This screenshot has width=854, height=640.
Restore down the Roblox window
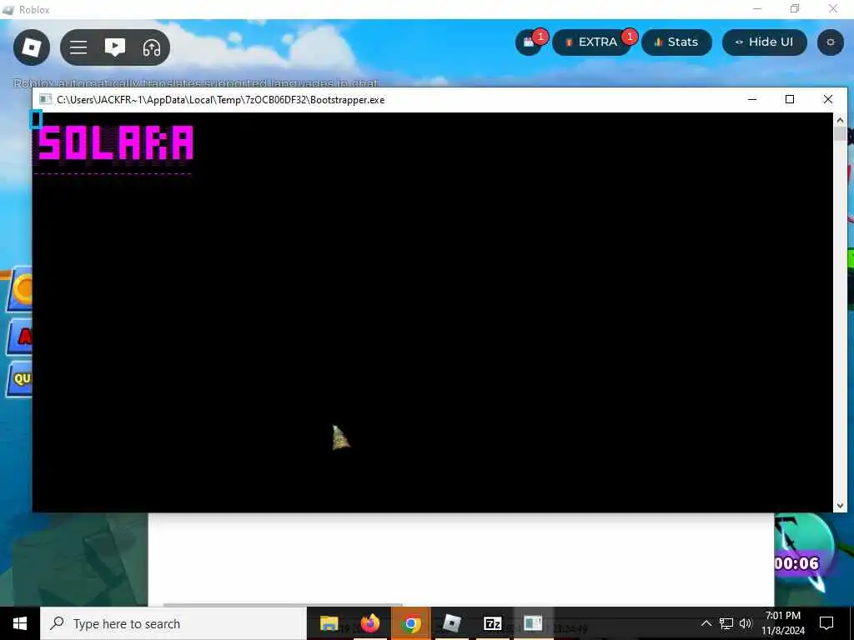tap(795, 8)
